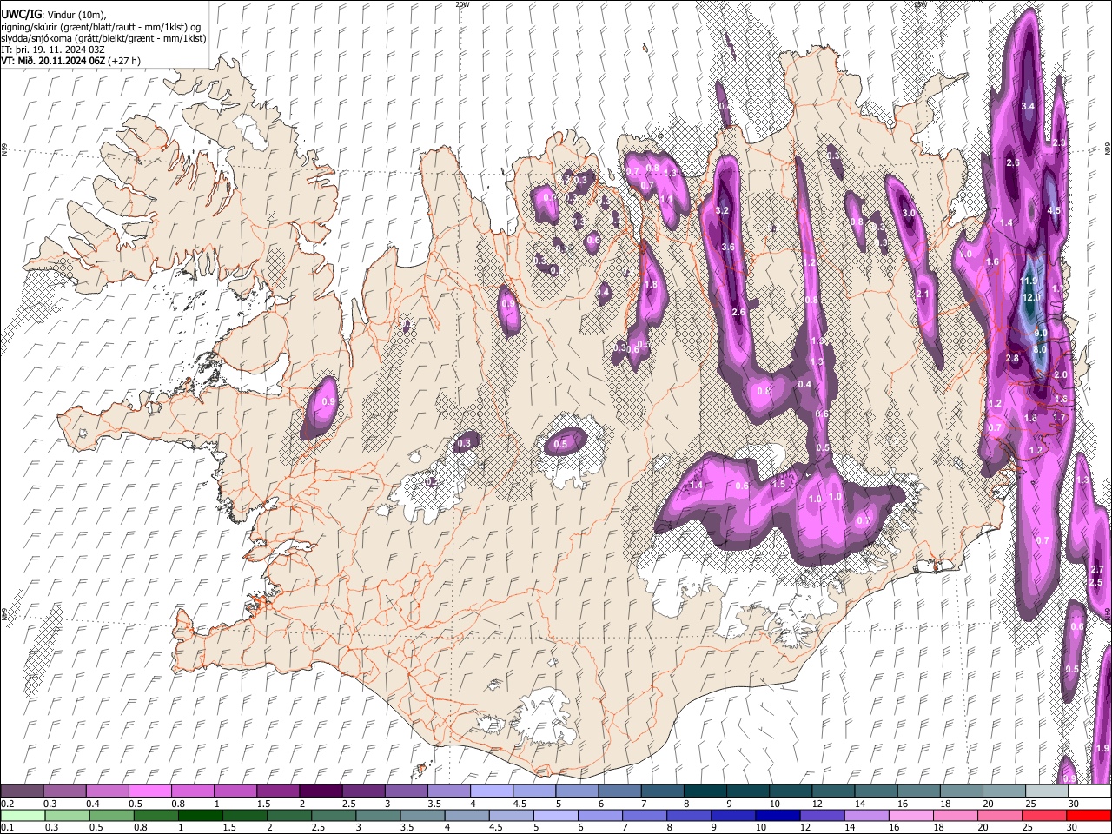
Task: Select the 12 swatch in the upper snow legend
Action: (x=831, y=791)
